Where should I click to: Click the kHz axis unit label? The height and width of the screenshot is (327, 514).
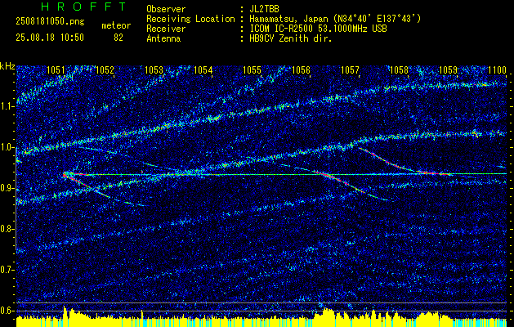(7, 66)
